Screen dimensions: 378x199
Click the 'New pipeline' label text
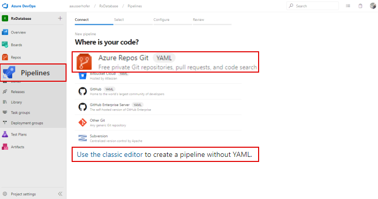[85, 34]
